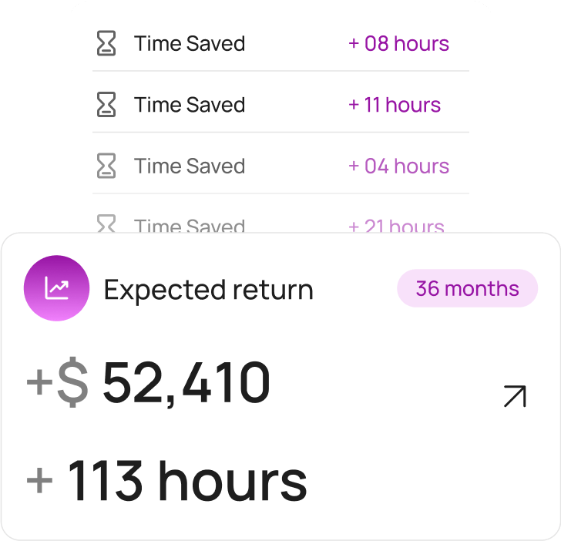Image resolution: width=561 pixels, height=541 pixels.
Task: Click Time Saved label in the 21 hours row
Action: [x=190, y=226]
